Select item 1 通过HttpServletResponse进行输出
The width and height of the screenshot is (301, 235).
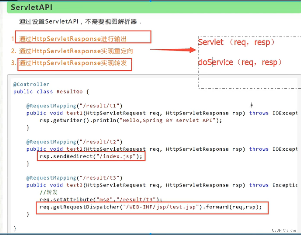pyautogui.click(x=81, y=38)
